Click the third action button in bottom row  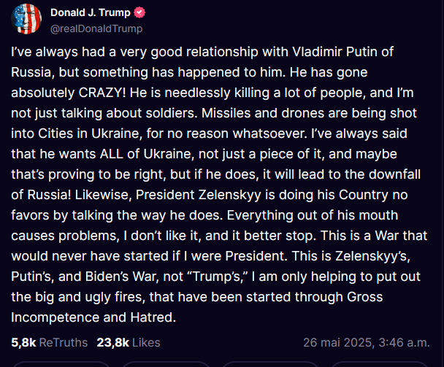point(271,364)
